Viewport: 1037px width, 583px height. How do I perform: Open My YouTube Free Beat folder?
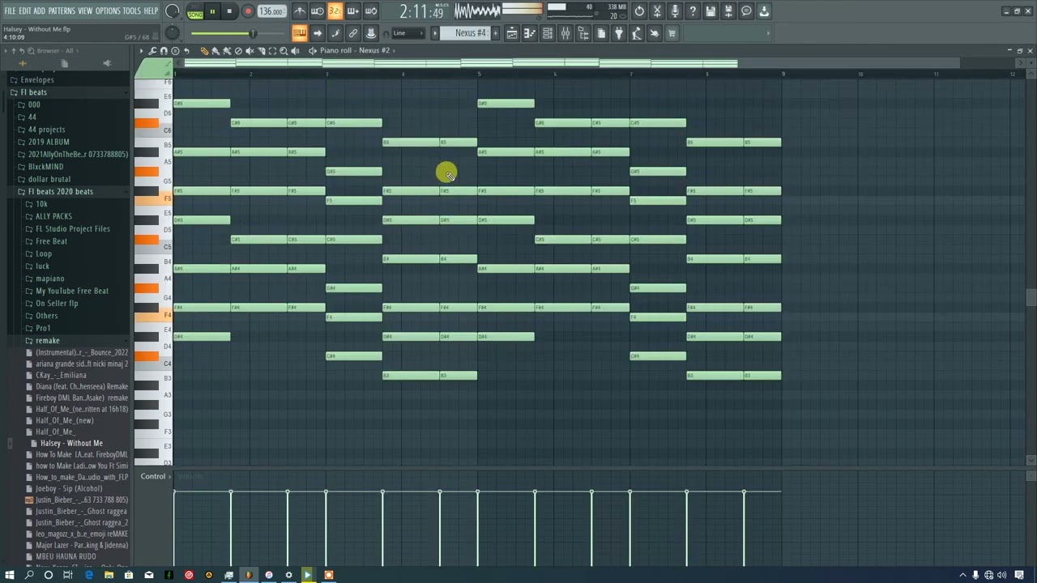click(71, 291)
